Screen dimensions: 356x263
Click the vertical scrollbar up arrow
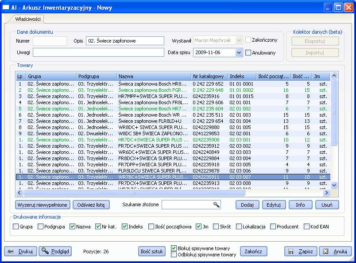click(x=334, y=76)
